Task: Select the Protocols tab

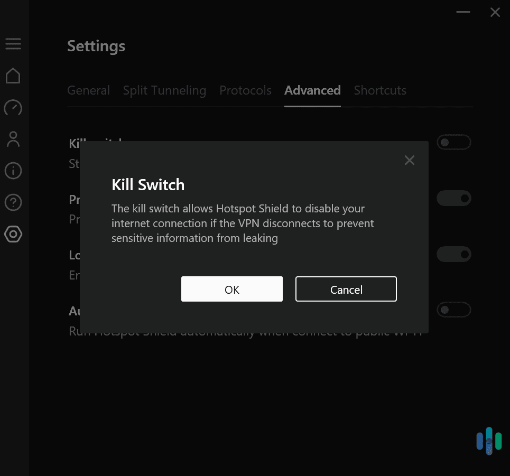Action: click(245, 90)
